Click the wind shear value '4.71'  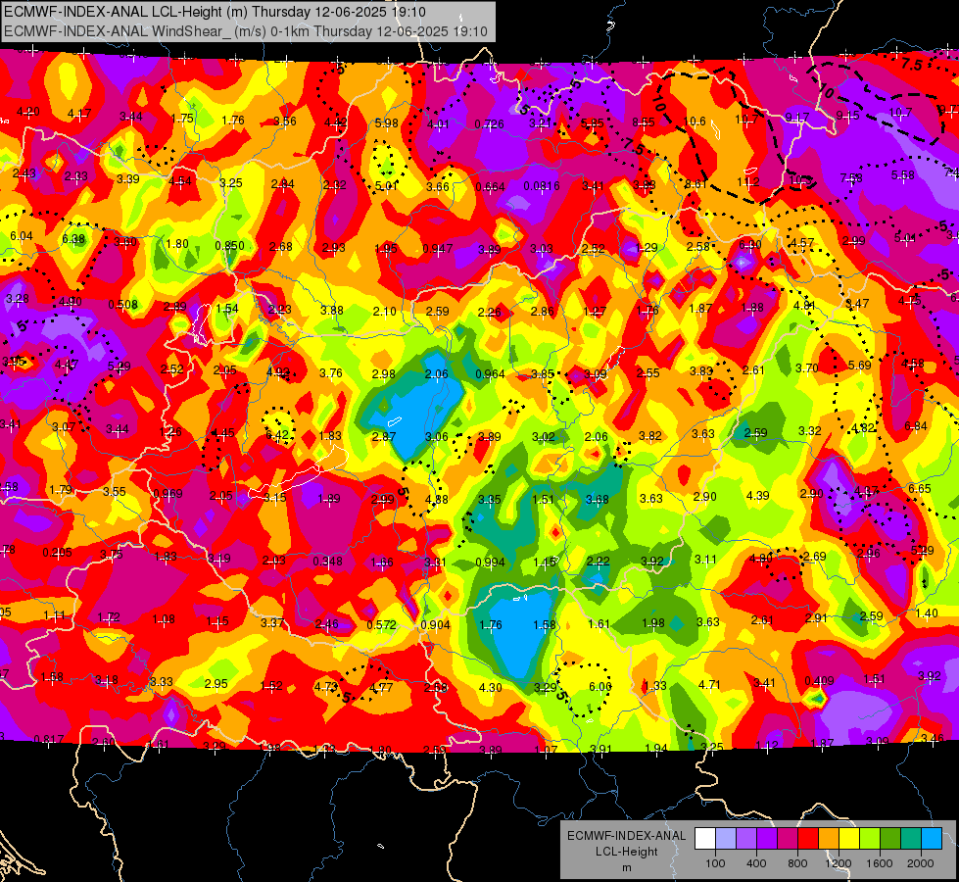pyautogui.click(x=709, y=684)
